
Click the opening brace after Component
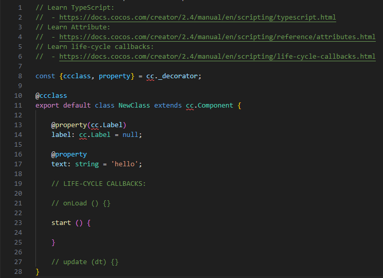[240, 106]
